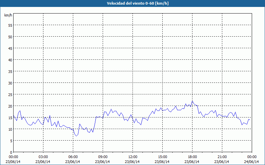
Task: Click the 09:00 time label
Action: point(103,157)
